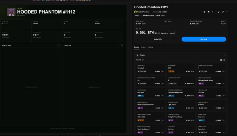This screenshot has width=237, height=136.
Task: Click the button in first left panel header
Action: (x=59, y=45)
